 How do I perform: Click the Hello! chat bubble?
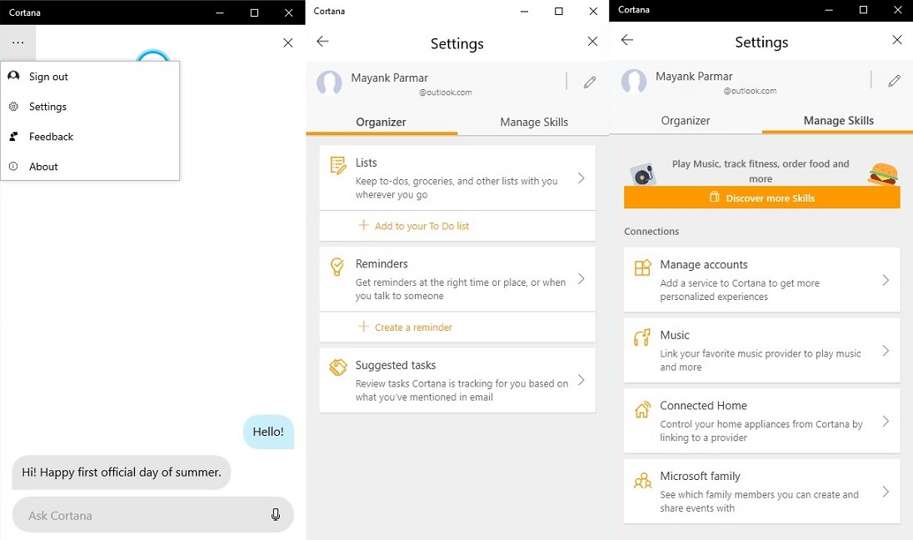click(268, 432)
